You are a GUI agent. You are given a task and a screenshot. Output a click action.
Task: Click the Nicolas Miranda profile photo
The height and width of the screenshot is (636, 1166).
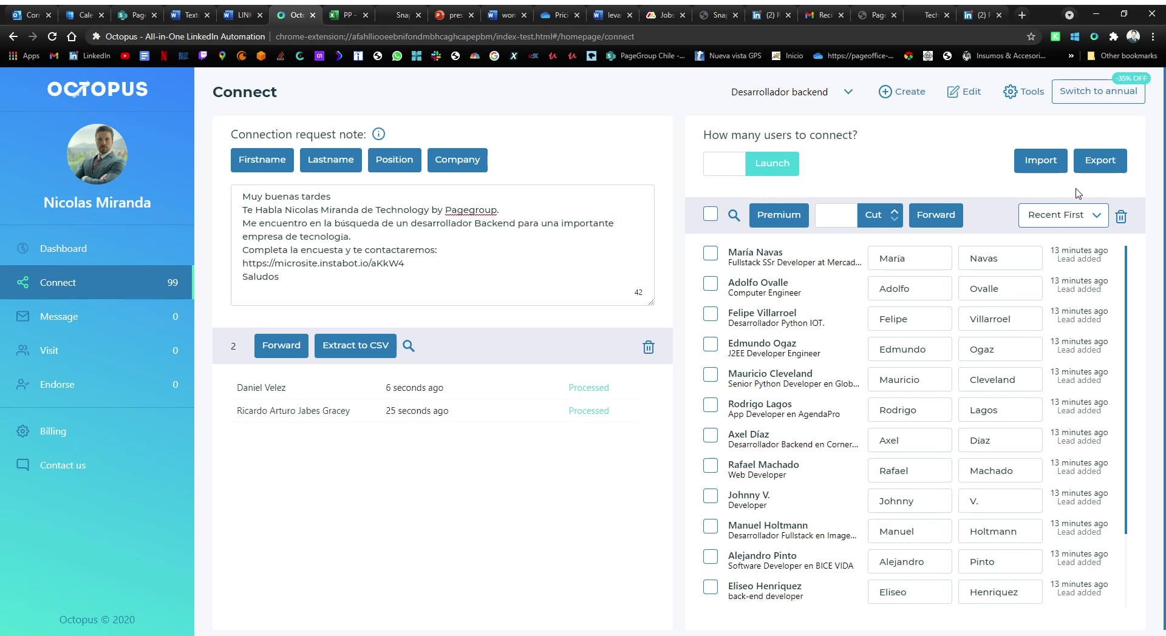tap(97, 154)
